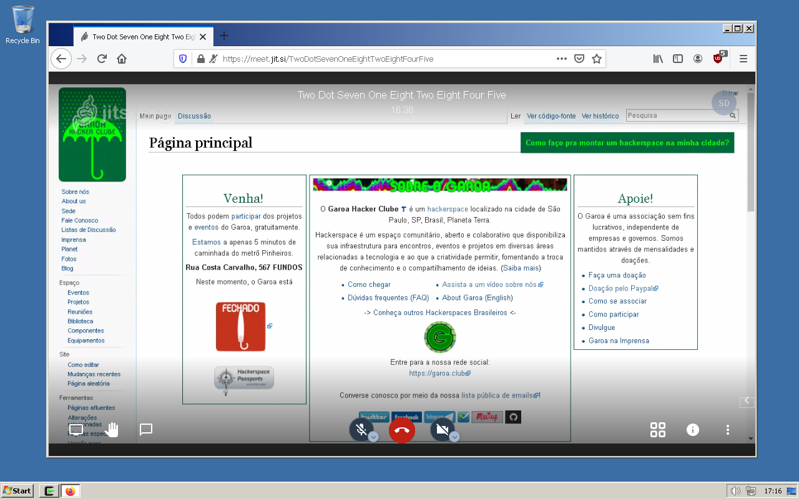Screen dimensions: 799x499
Task: Raise hand using the hand icon
Action: (112, 429)
